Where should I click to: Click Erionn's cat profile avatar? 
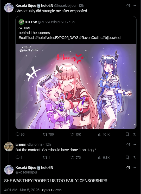(x=9, y=147)
